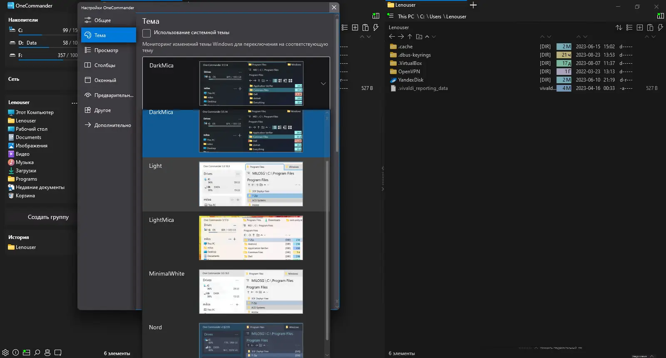Open the Lenouser group three-dots menu
The height and width of the screenshot is (358, 666).
tap(74, 103)
